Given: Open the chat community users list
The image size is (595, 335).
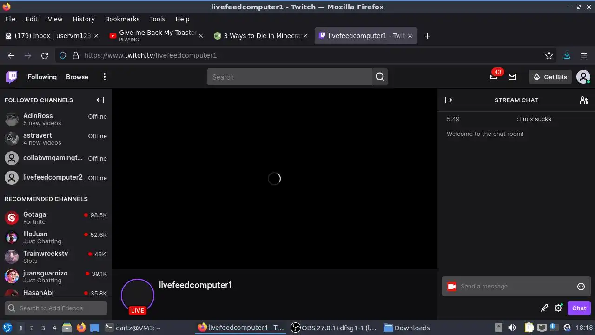Looking at the screenshot, I should click(584, 100).
